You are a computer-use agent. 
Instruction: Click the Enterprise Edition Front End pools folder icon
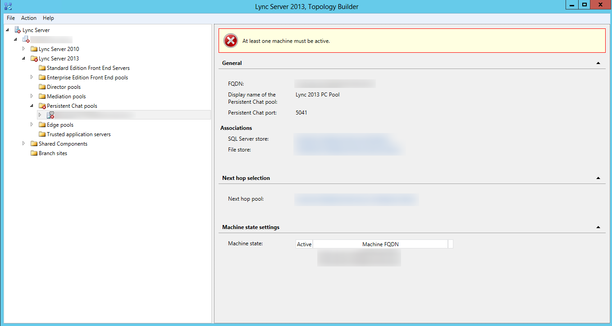pyautogui.click(x=42, y=78)
